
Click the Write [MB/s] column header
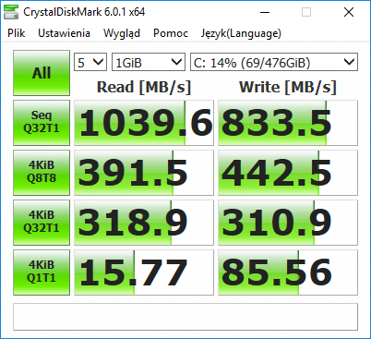coord(288,87)
